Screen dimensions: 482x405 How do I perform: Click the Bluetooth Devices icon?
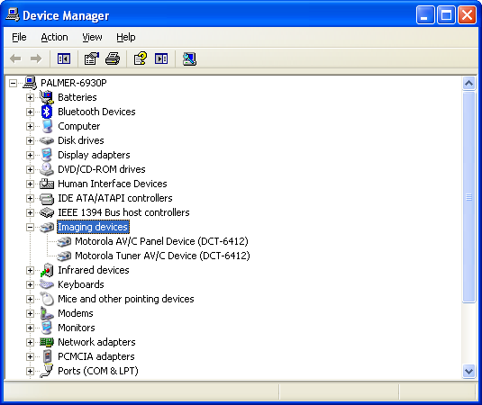47,112
